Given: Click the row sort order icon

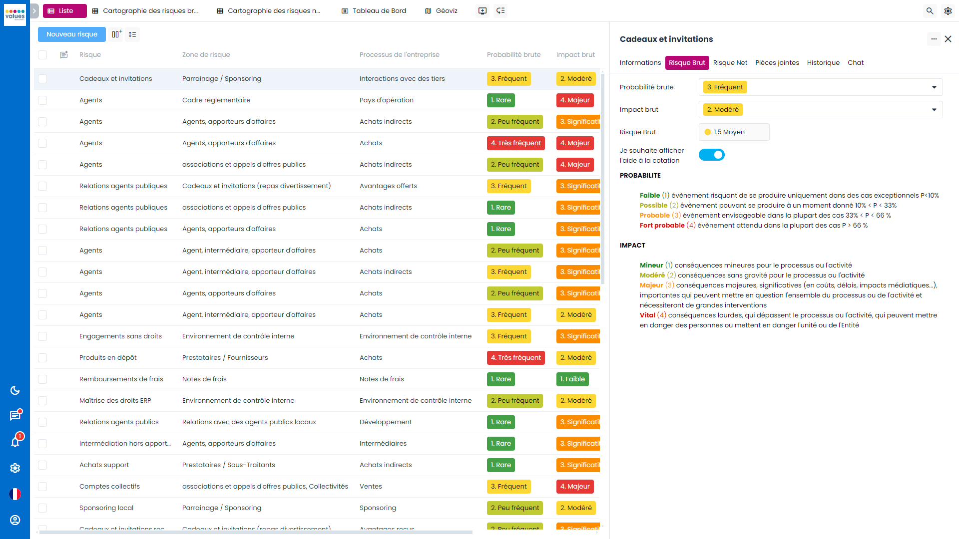Looking at the screenshot, I should tap(132, 34).
